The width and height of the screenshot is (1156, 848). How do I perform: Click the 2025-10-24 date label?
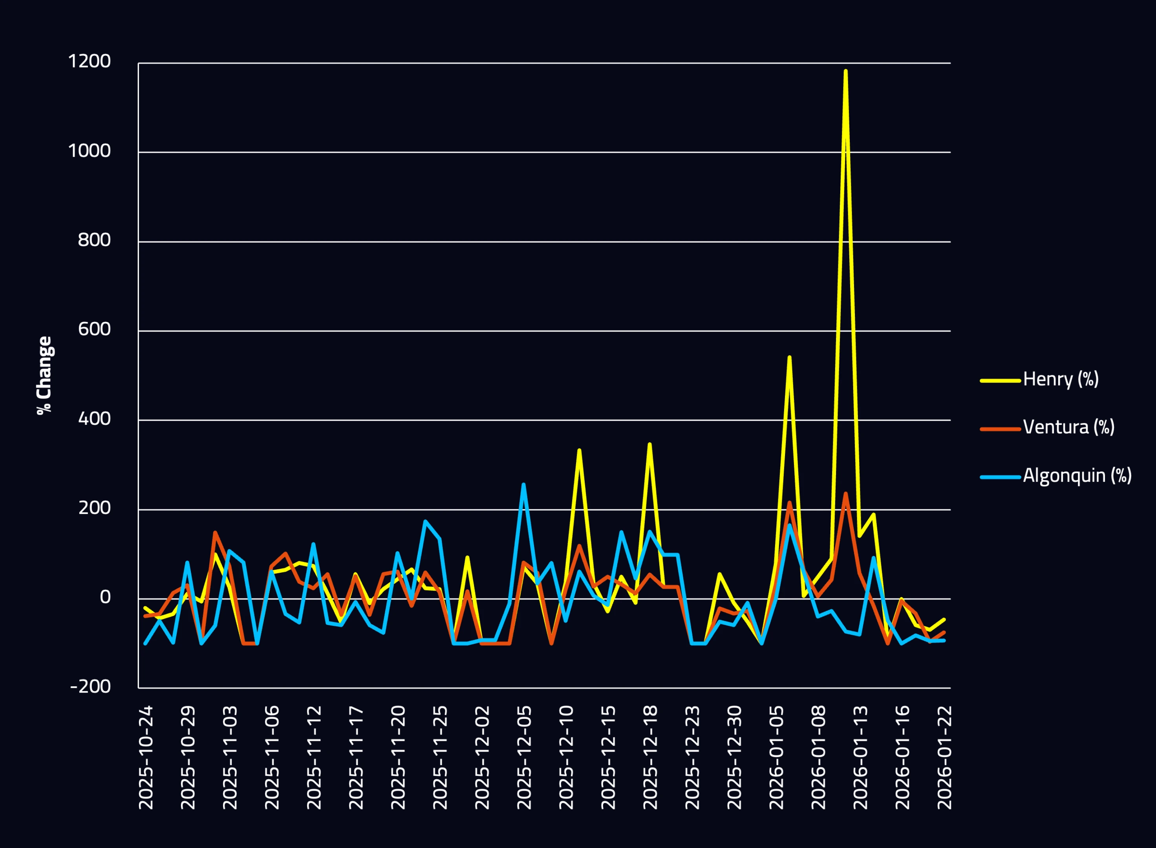(146, 758)
